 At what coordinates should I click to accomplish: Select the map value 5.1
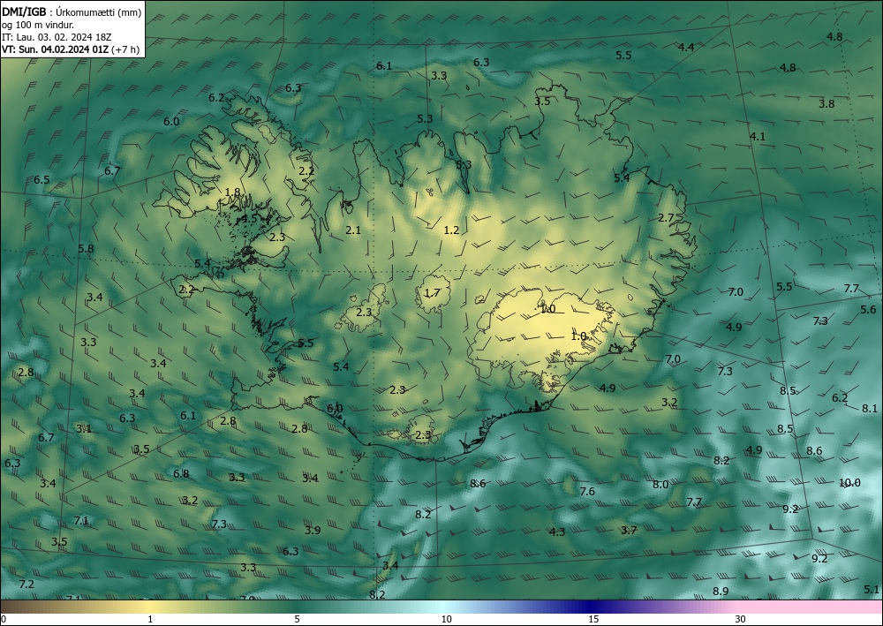872,590
